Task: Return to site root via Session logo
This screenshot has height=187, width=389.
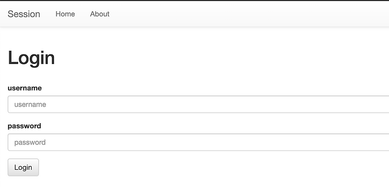Action: pyautogui.click(x=24, y=14)
